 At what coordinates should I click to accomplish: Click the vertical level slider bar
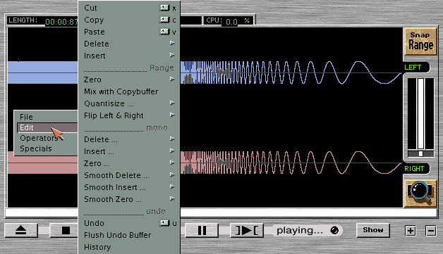point(420,113)
